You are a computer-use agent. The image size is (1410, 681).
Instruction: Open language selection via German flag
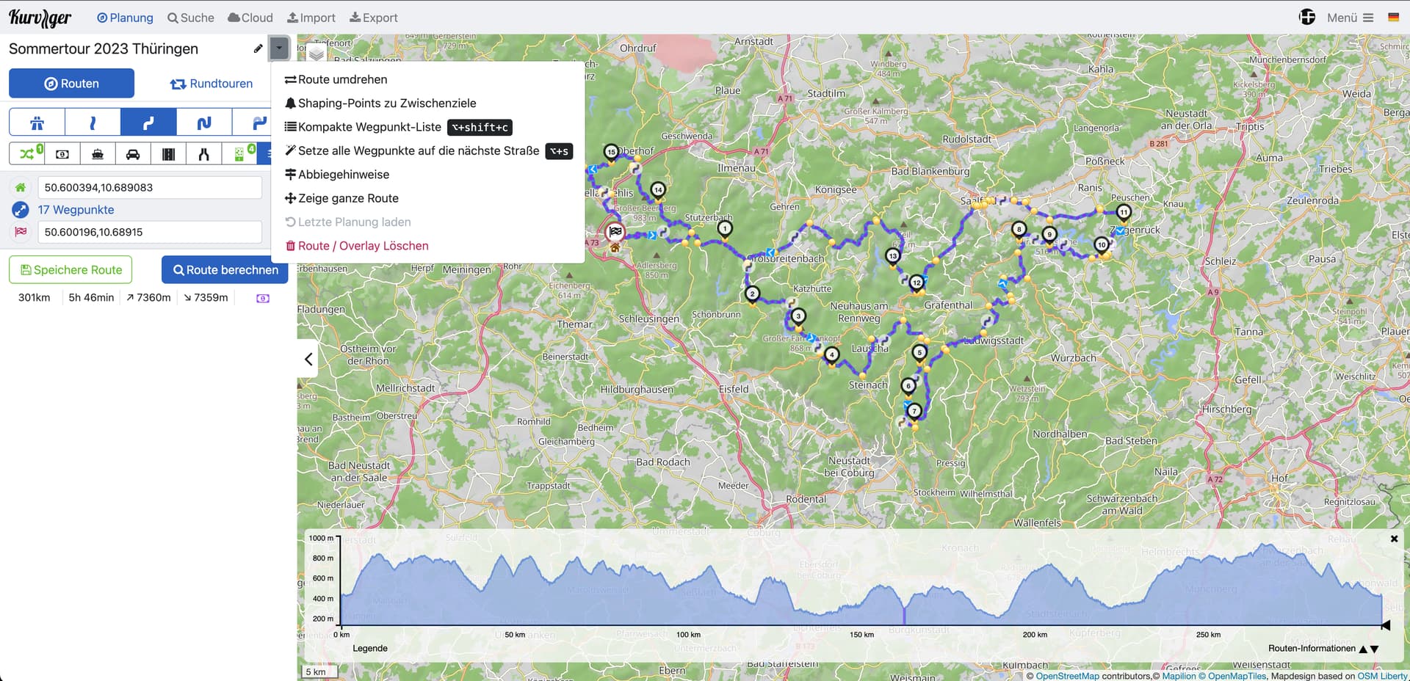1393,18
